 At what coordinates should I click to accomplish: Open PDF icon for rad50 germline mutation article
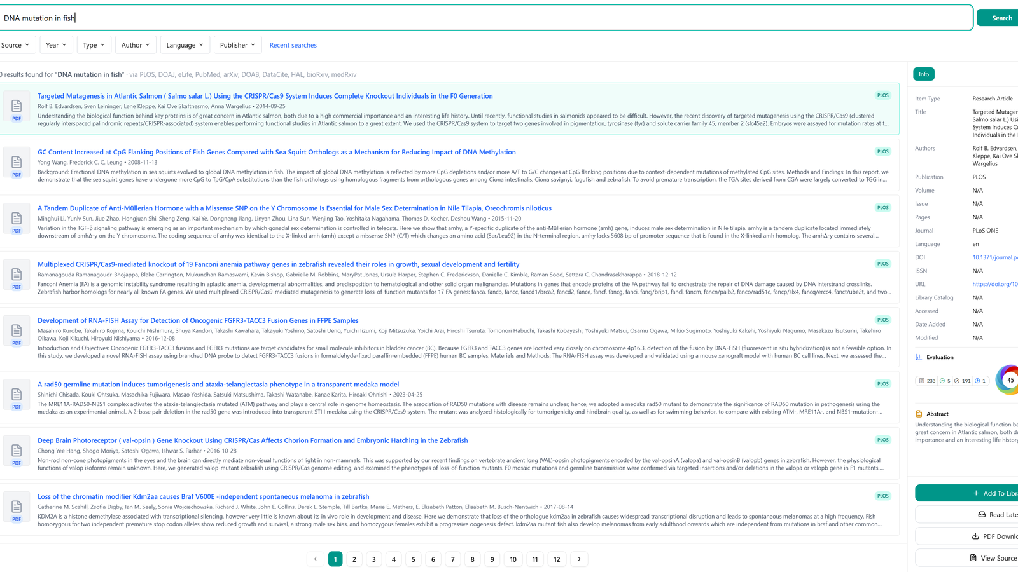(x=17, y=395)
